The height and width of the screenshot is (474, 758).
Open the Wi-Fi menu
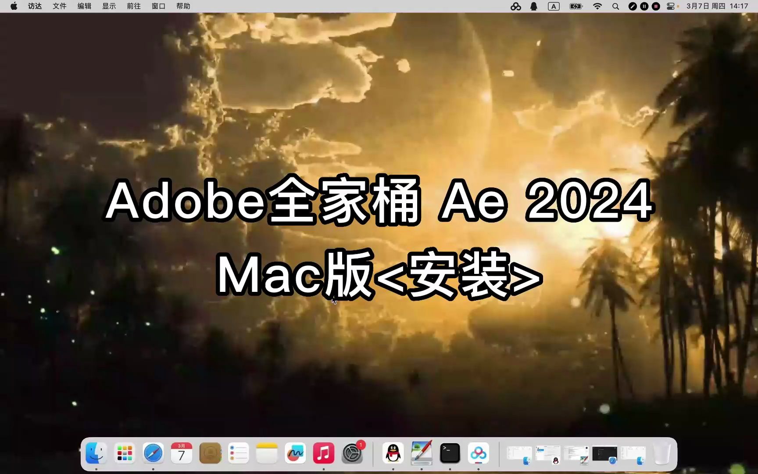(x=597, y=6)
